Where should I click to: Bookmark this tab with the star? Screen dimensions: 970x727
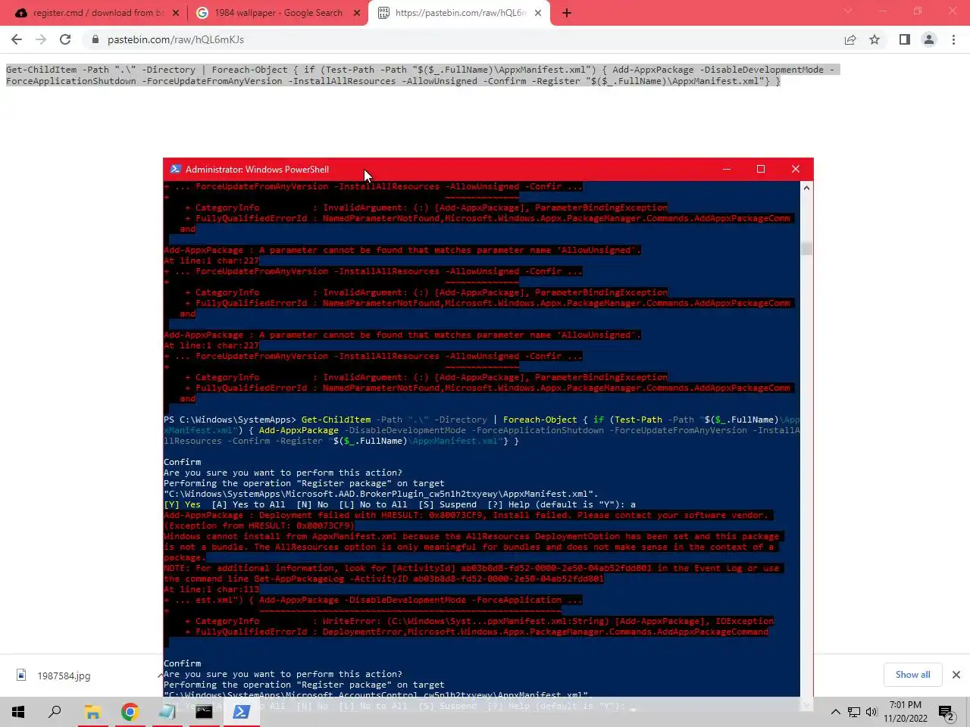point(875,39)
